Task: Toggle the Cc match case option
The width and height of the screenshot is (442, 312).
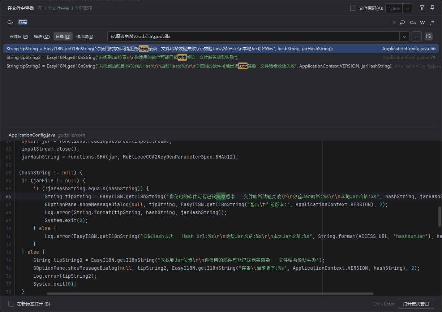Action: tap(413, 22)
